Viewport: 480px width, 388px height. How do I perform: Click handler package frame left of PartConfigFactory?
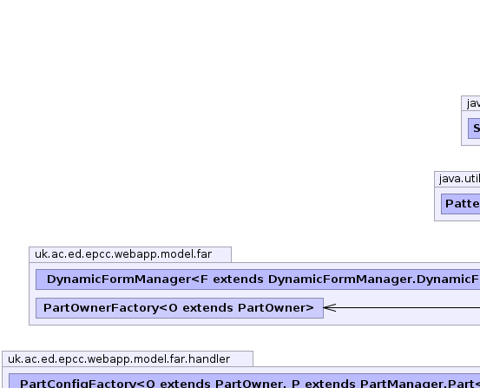tap(5, 378)
